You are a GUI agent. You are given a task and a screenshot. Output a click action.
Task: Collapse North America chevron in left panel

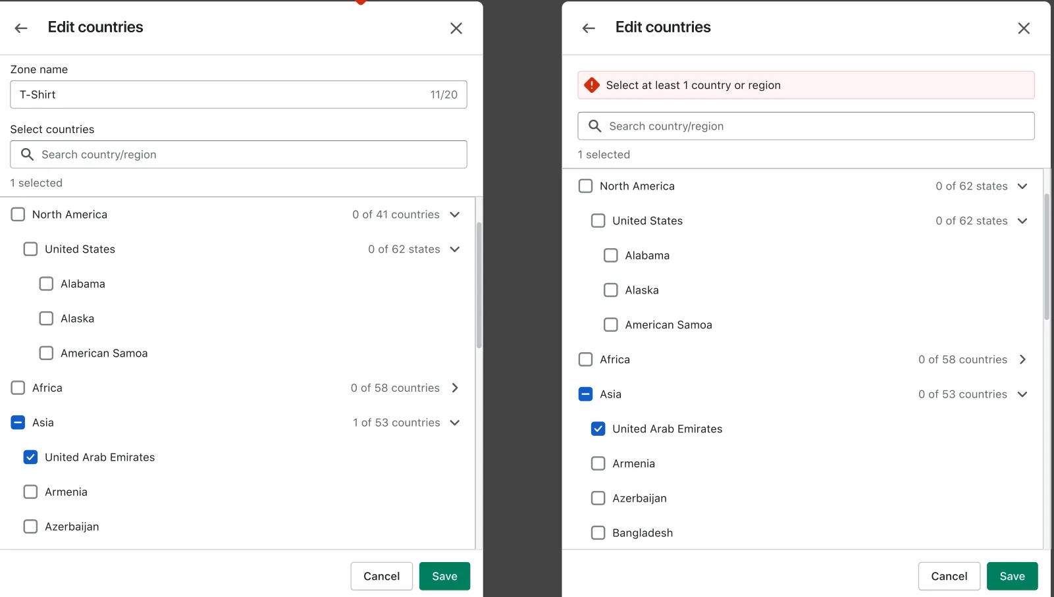pyautogui.click(x=455, y=215)
